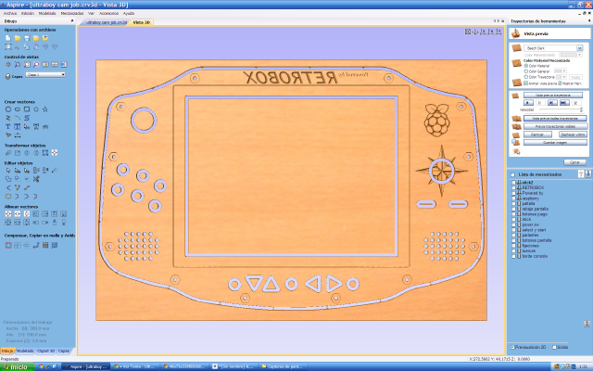The height and width of the screenshot is (371, 593).
Task: Select the Draw Rectangle tool
Action: 27,109
